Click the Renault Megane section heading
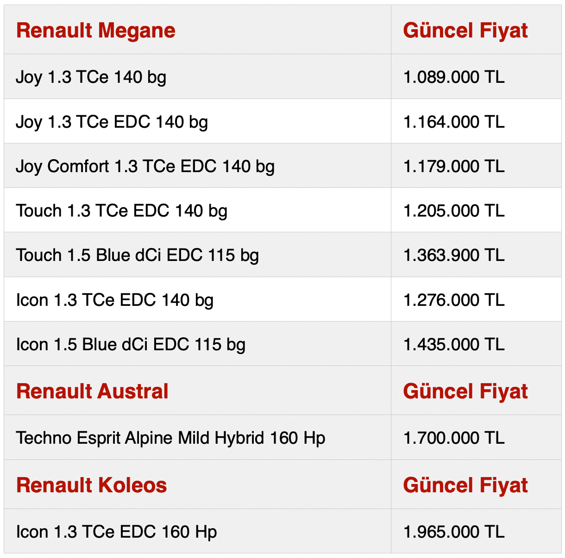Viewport: 565px width, 558px height. coord(96,31)
